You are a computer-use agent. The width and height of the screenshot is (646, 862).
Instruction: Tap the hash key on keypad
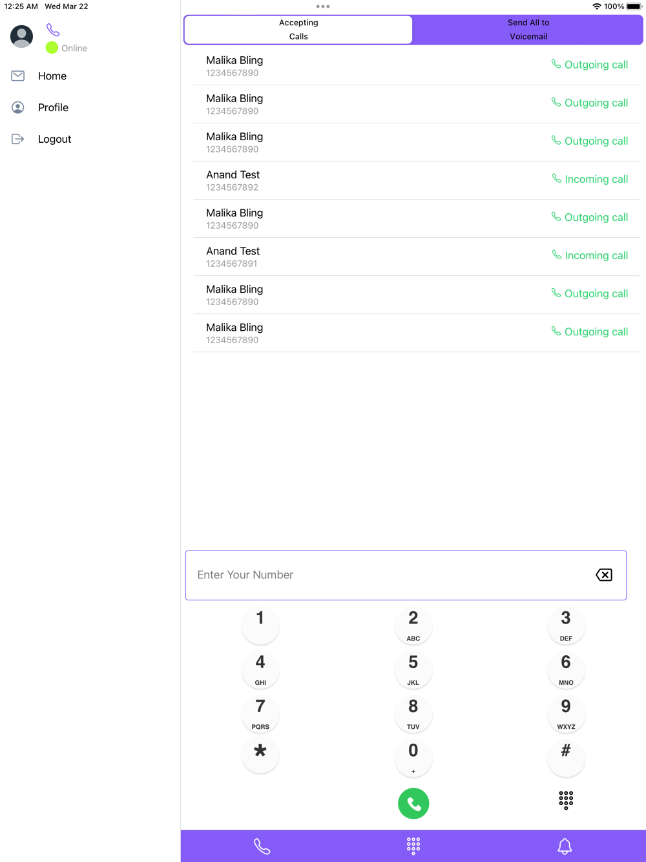(566, 758)
